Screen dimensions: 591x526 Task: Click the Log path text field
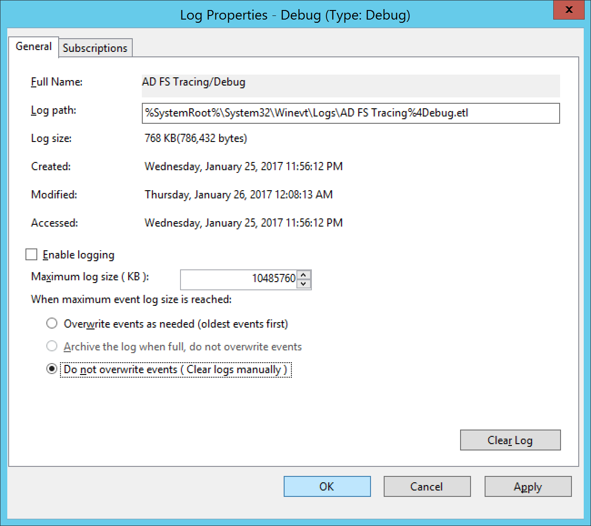point(350,113)
